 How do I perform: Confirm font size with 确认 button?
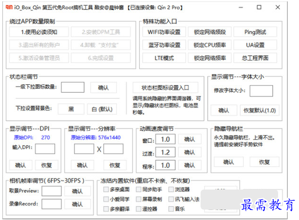coord(224,110)
